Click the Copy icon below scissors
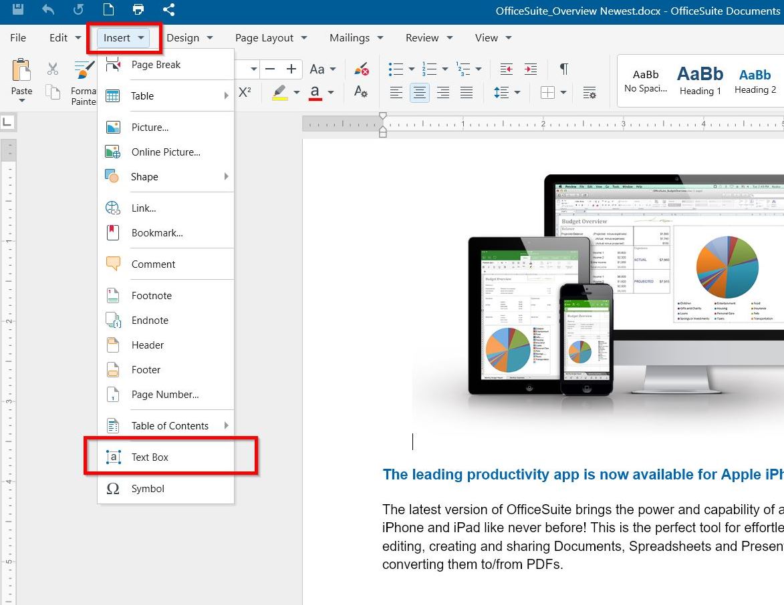Viewport: 784px width, 605px height. pyautogui.click(x=53, y=92)
